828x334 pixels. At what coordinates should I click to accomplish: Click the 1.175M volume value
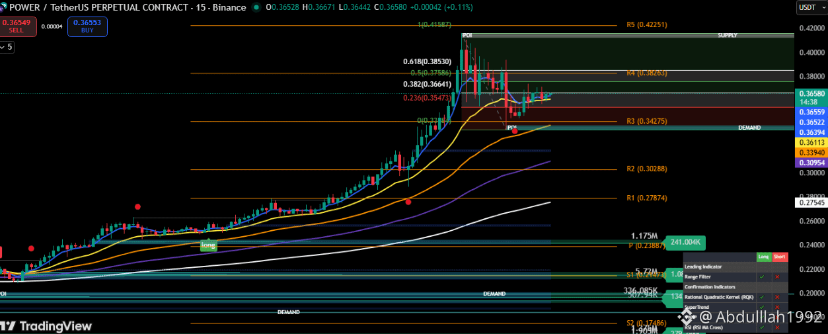[x=644, y=235]
